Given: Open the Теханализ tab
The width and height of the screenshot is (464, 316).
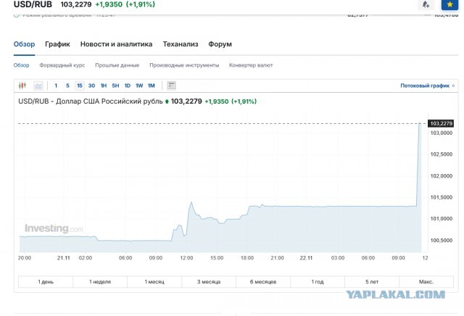Looking at the screenshot, I should click(x=181, y=44).
